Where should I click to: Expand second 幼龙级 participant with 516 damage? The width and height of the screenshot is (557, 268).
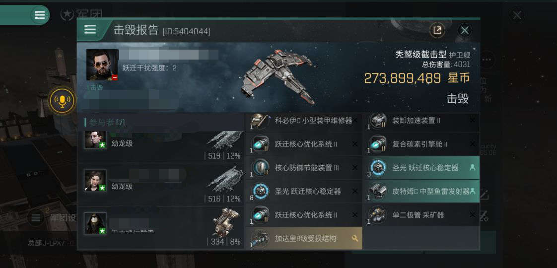(x=160, y=185)
